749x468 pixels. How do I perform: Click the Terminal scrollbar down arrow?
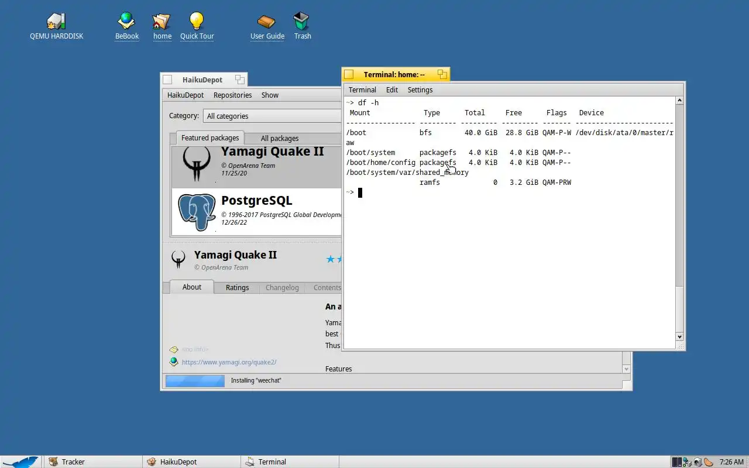point(679,337)
